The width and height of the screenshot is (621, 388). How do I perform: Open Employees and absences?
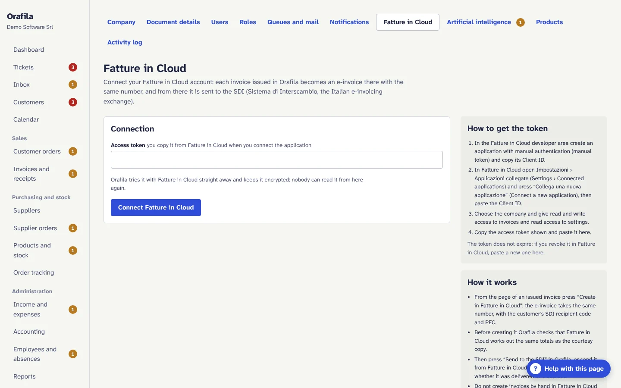click(44, 354)
